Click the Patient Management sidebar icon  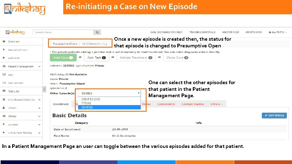click(4, 66)
